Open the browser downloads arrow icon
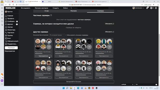 [x=158, y=5]
